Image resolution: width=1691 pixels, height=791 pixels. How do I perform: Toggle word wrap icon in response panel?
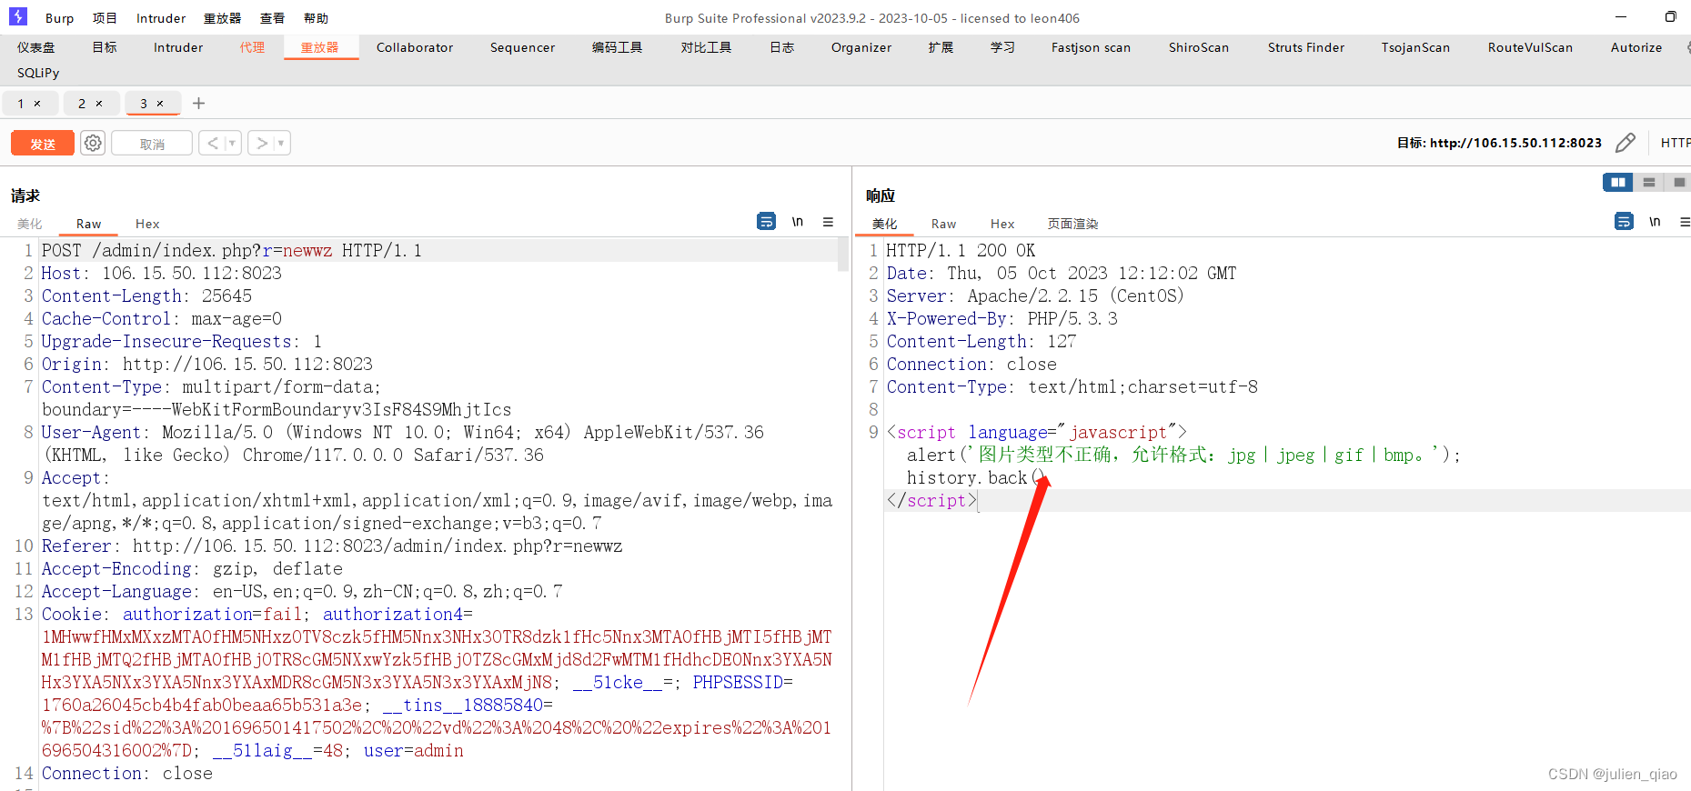(1624, 221)
